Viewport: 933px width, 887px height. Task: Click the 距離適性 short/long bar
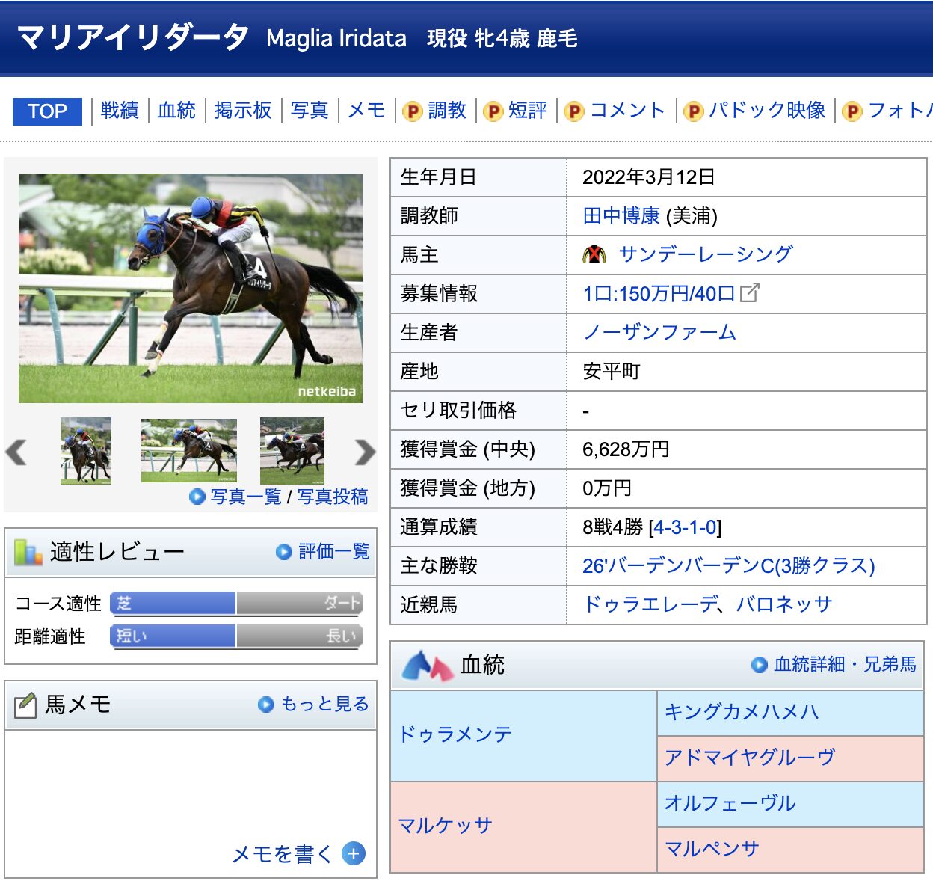click(x=236, y=636)
